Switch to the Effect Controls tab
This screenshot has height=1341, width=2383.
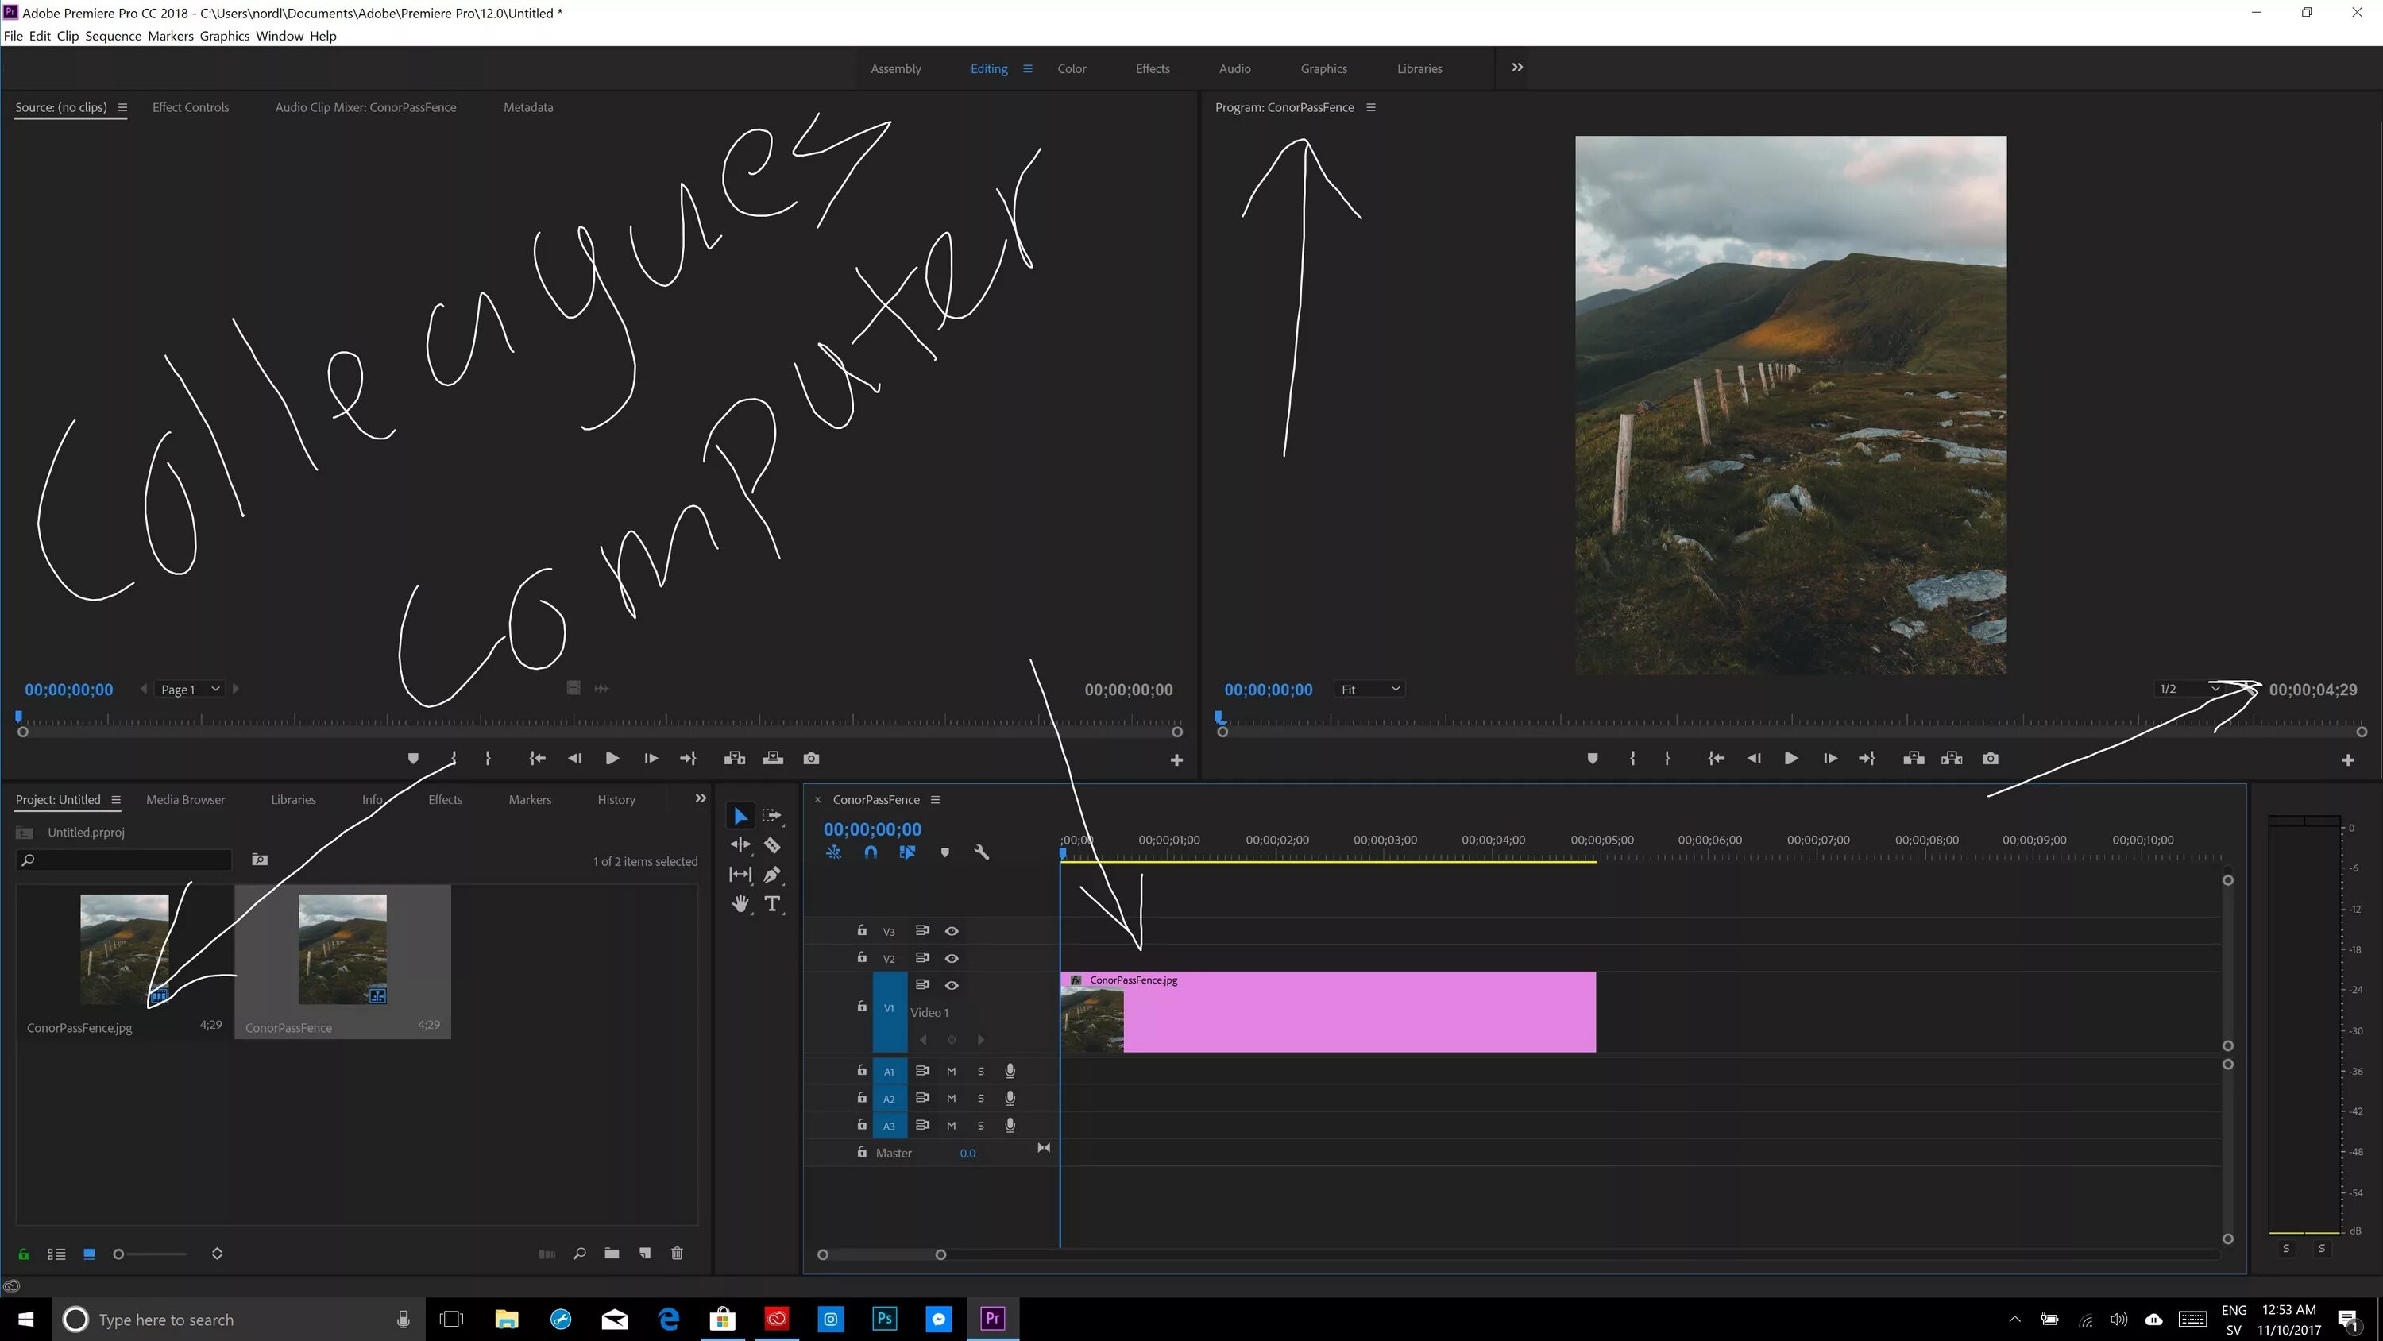191,107
